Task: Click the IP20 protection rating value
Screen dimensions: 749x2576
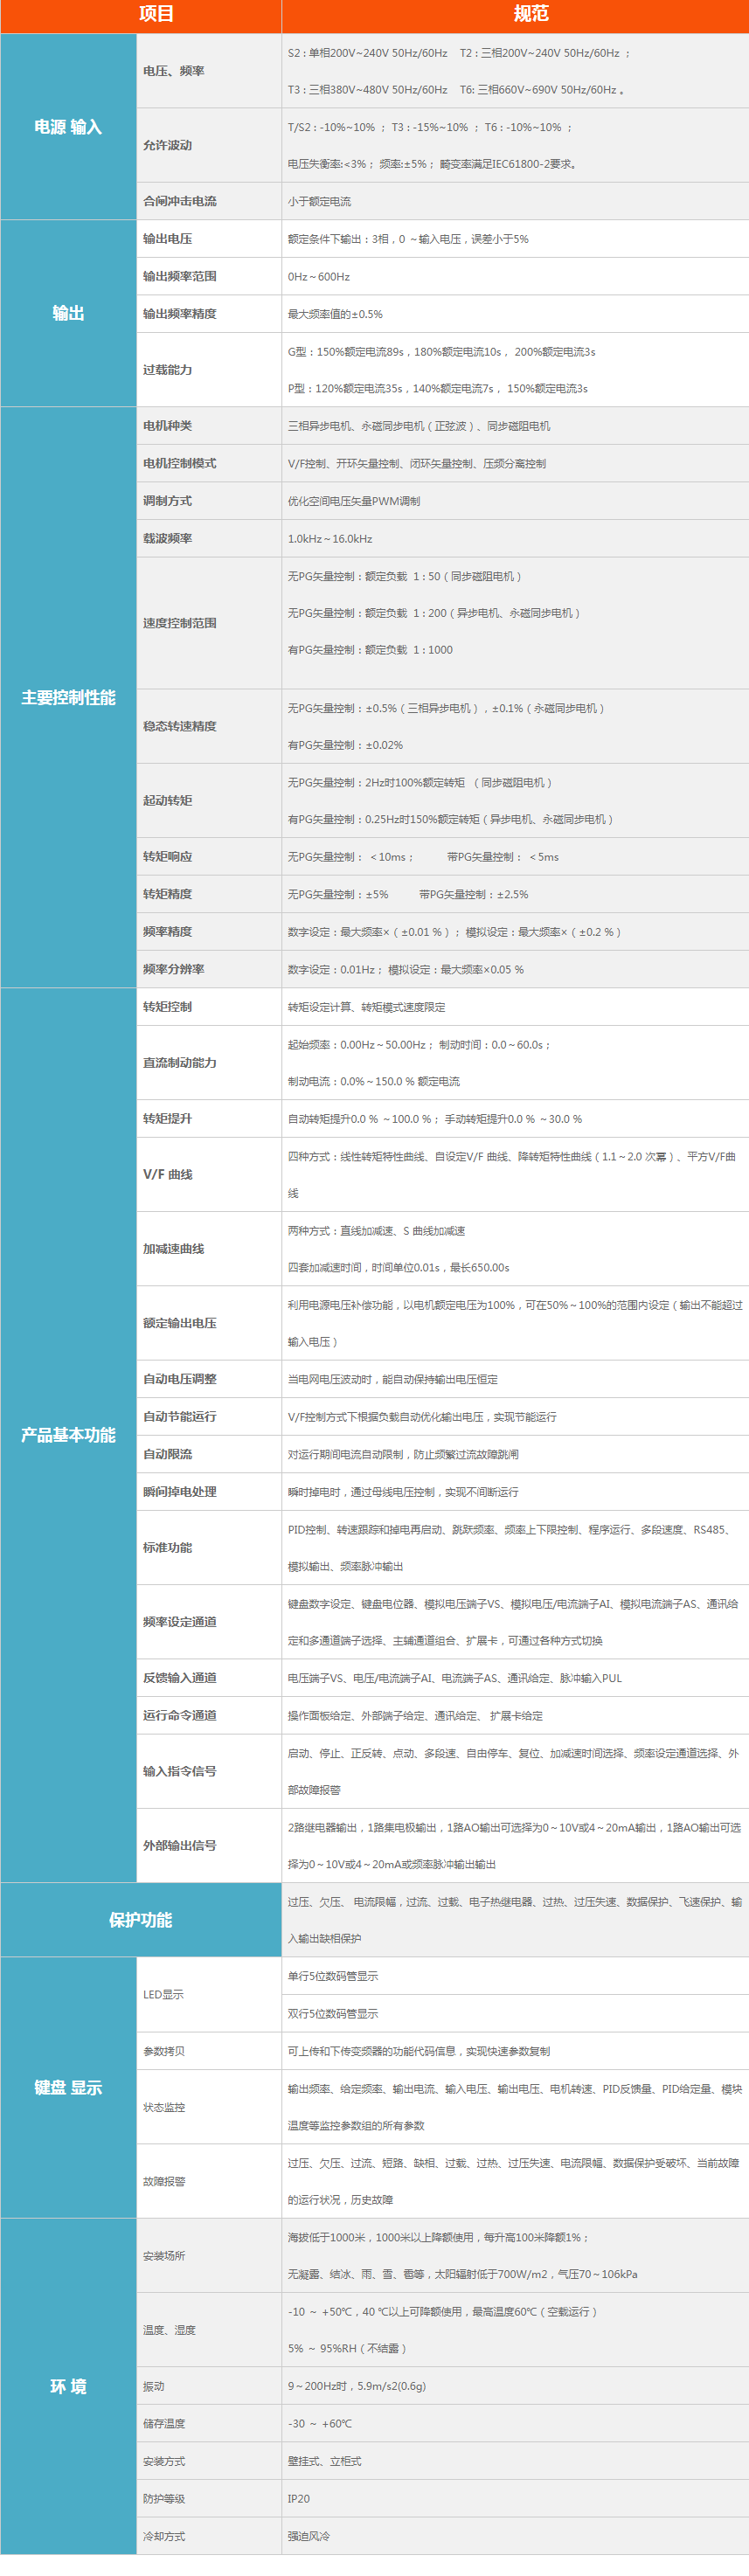Action: tap(299, 2498)
